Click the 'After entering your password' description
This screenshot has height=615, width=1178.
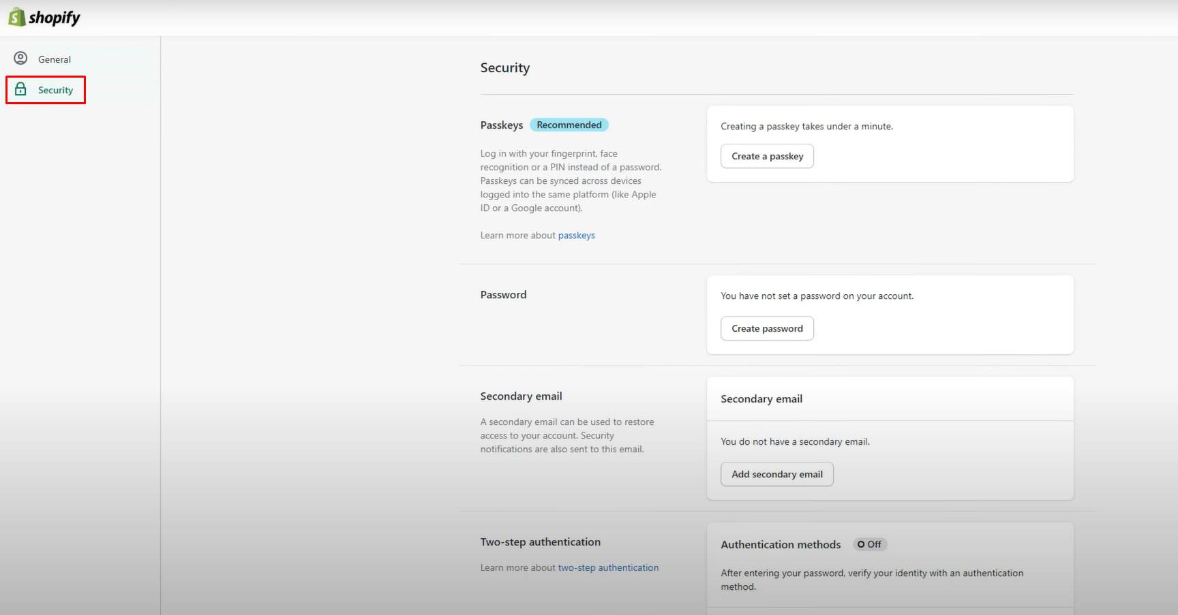pos(872,580)
